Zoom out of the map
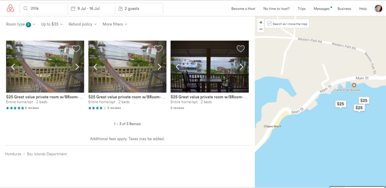The image size is (386, 188). pos(261,29)
